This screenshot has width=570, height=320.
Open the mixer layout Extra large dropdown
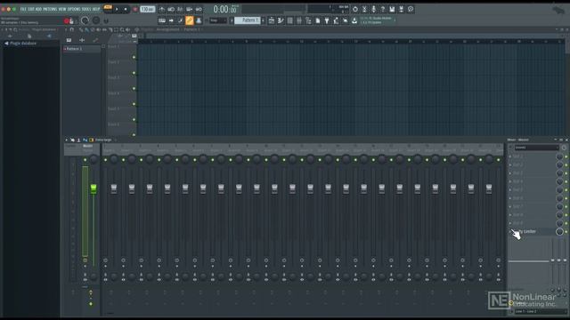[x=103, y=140]
